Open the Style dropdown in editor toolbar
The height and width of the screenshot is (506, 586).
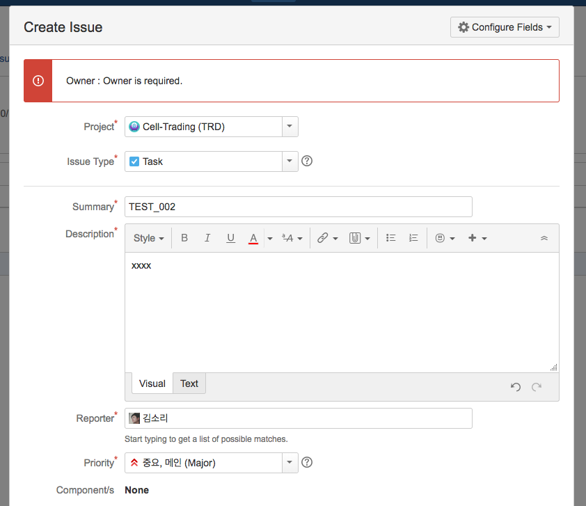click(149, 238)
